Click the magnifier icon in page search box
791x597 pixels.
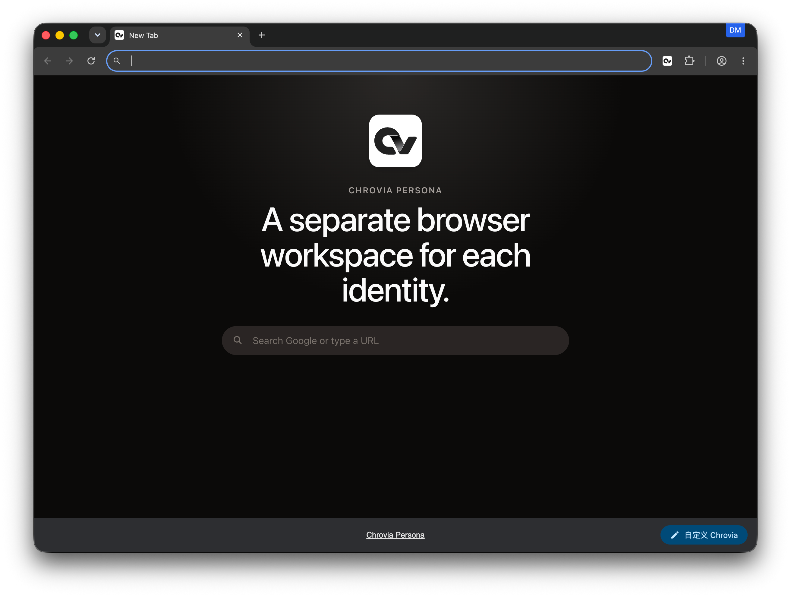(238, 340)
